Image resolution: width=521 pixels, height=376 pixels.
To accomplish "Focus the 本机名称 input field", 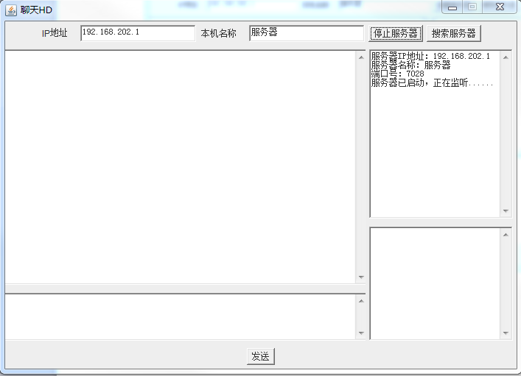I will tap(307, 33).
